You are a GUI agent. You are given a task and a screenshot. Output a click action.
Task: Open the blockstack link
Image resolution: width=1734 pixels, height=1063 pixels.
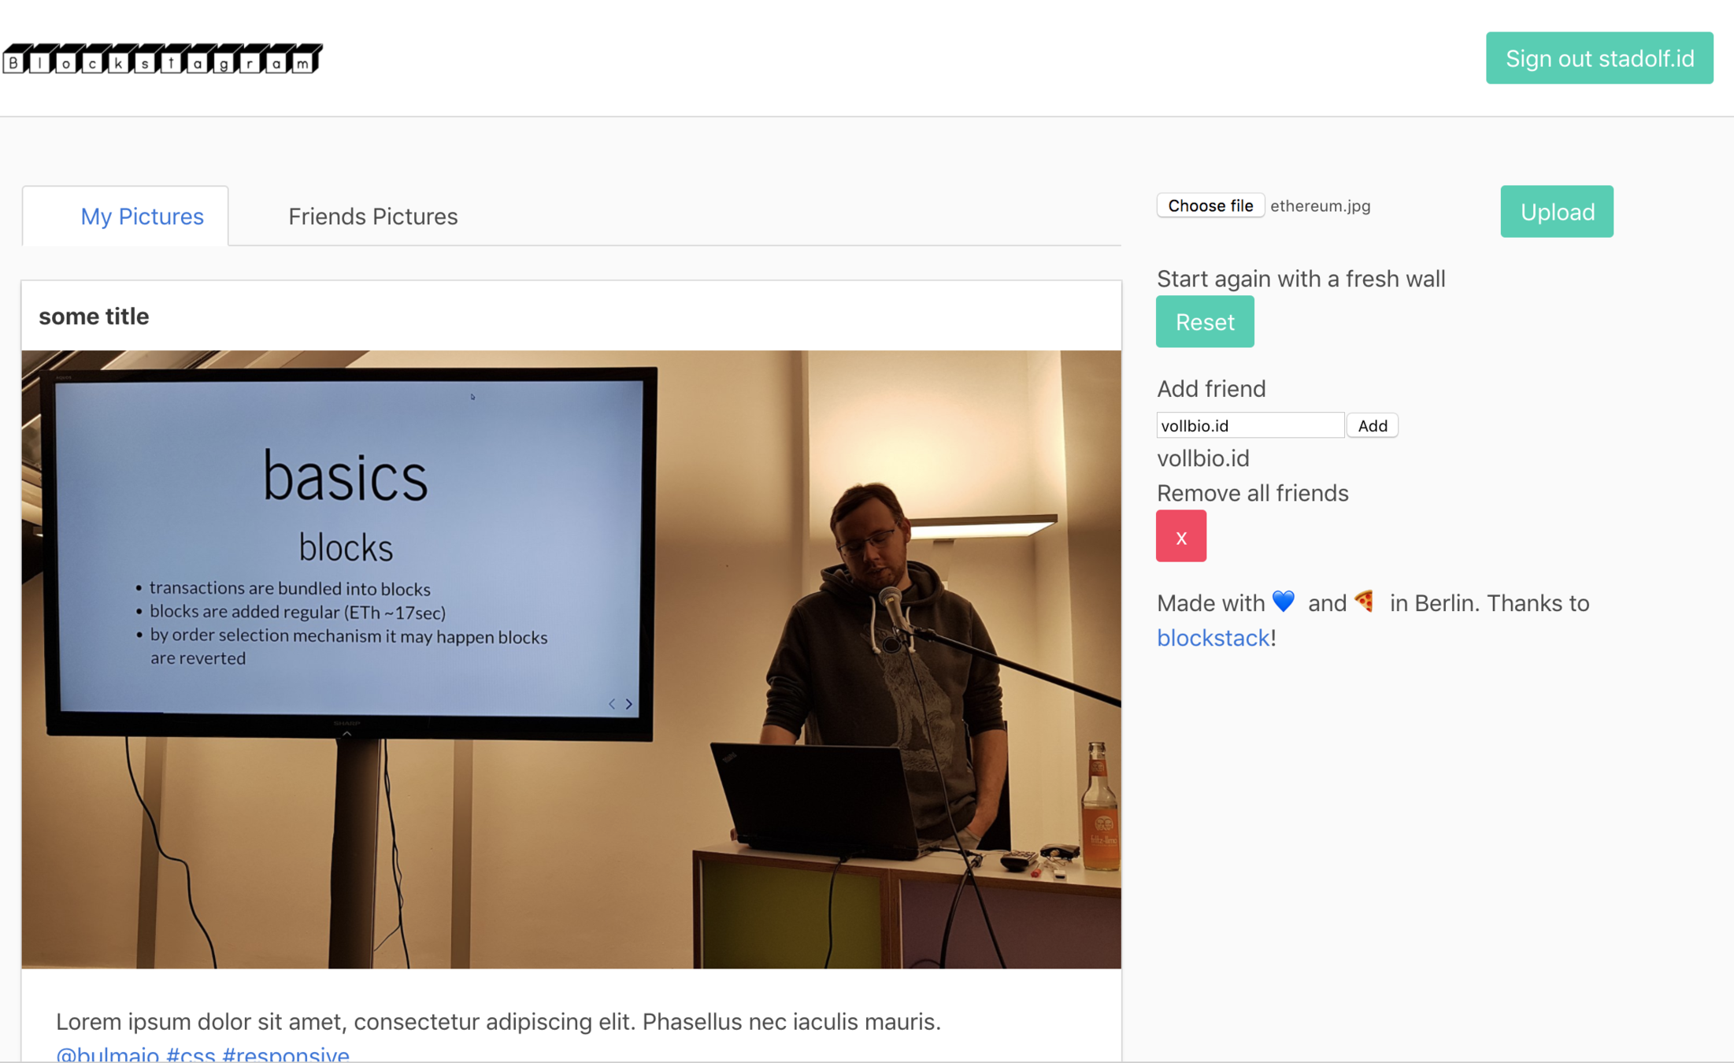(x=1213, y=638)
